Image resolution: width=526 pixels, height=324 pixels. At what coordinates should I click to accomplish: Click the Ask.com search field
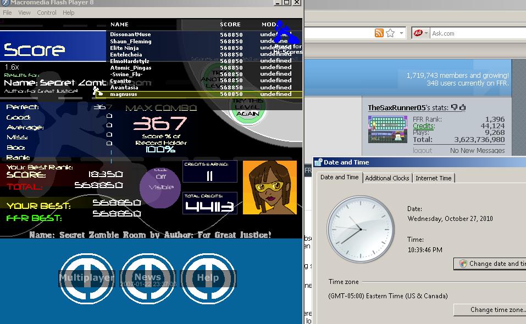point(478,33)
